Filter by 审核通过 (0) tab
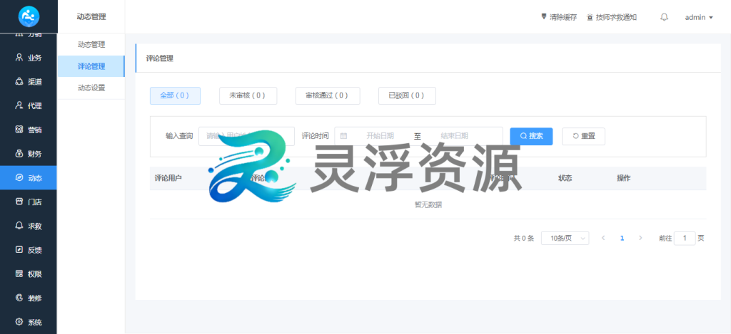This screenshot has height=334, width=731. 328,95
